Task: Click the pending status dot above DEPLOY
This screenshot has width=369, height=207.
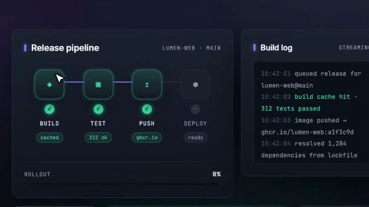Action: tap(195, 109)
